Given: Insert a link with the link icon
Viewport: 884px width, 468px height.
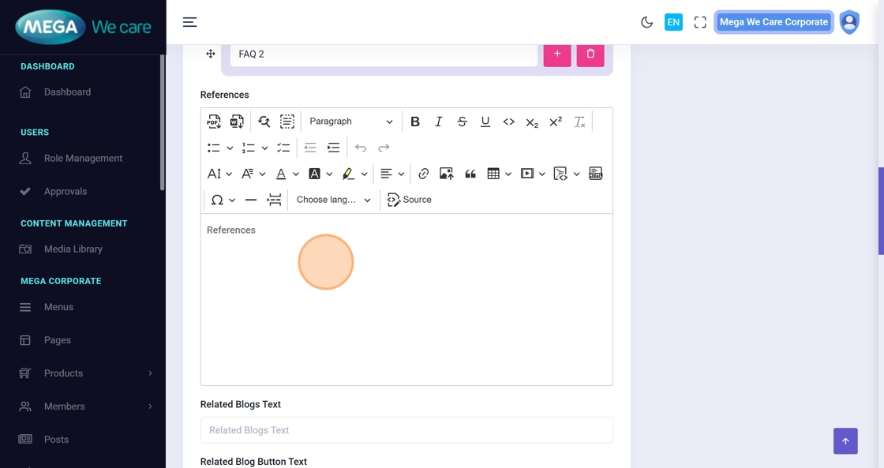Looking at the screenshot, I should (x=423, y=174).
